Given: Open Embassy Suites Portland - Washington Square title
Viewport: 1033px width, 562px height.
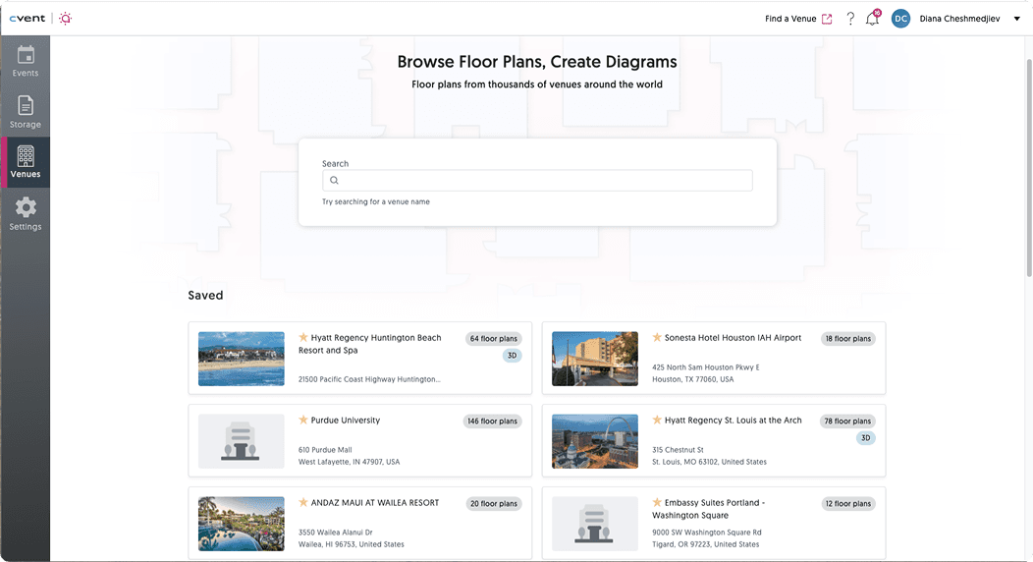Looking at the screenshot, I should [x=708, y=509].
